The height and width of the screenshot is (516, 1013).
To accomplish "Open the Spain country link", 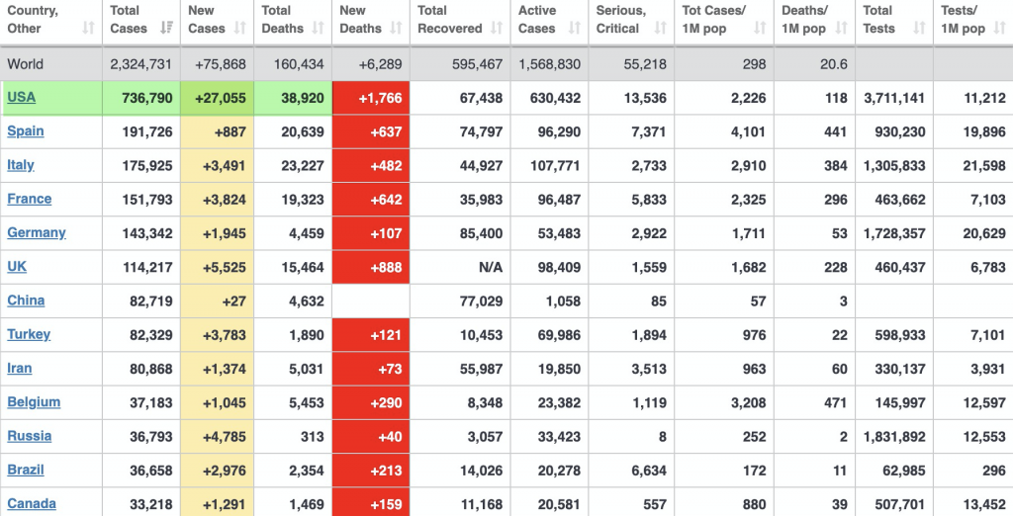I will (x=26, y=131).
